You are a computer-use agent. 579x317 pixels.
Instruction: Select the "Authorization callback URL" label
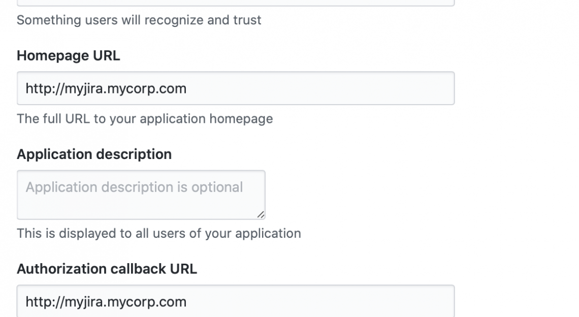point(107,269)
